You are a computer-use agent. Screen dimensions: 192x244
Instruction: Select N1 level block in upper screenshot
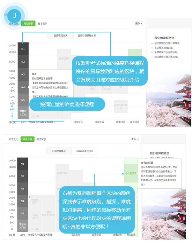click(x=23, y=49)
